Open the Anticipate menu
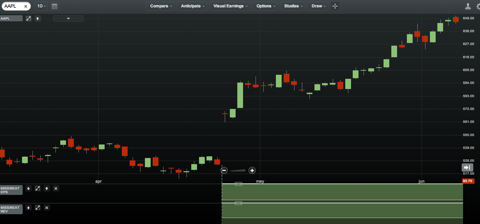Viewport: 480px width, 224px height. [192, 6]
